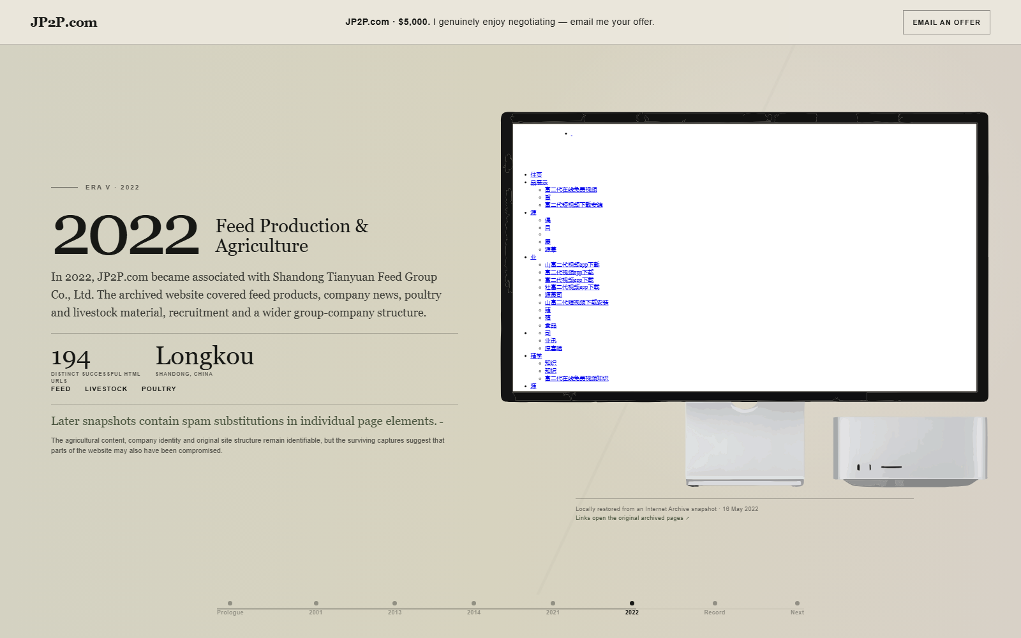
Task: Open the 2014 era on the timeline
Action: (x=473, y=607)
